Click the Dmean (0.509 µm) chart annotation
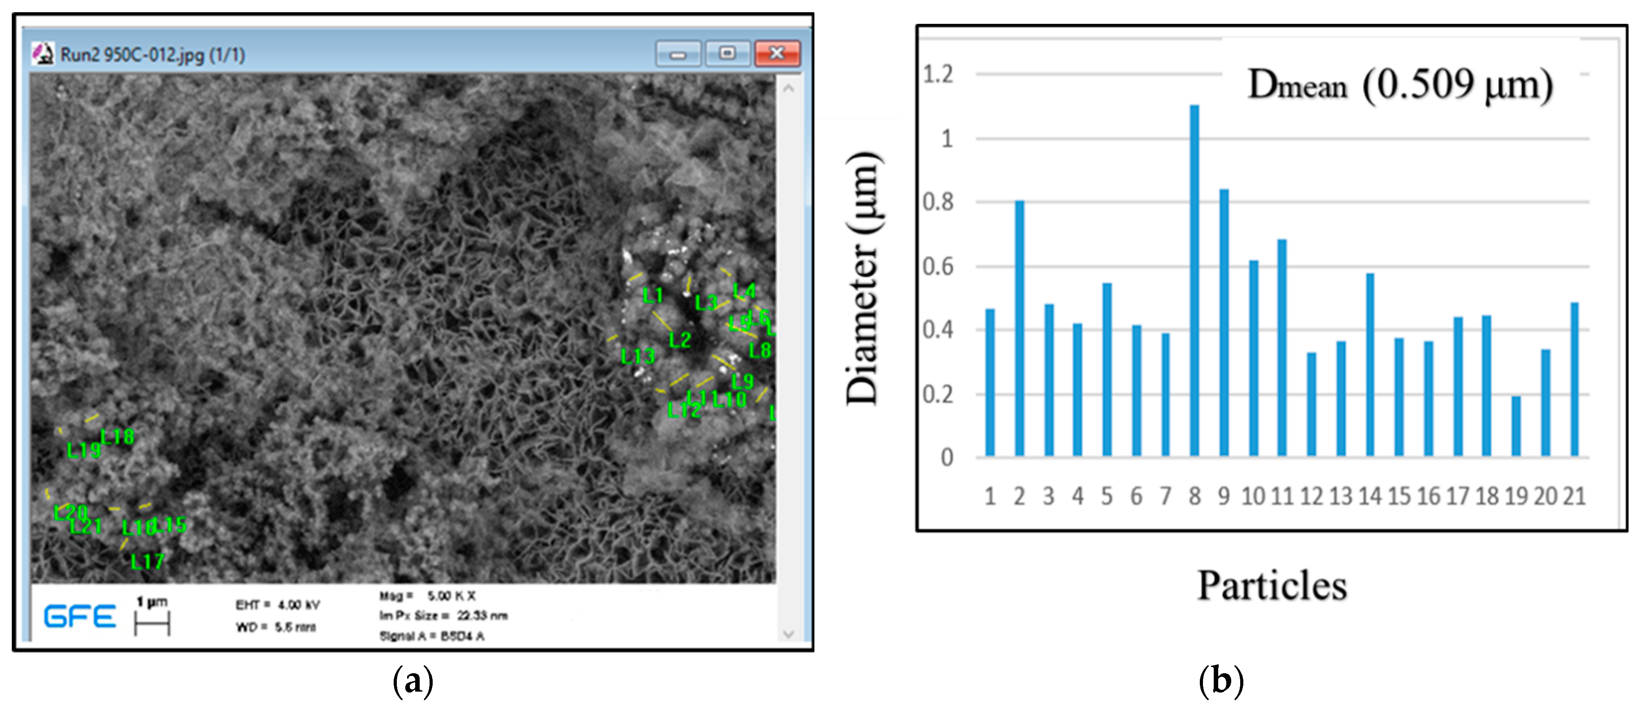Screen dimensions: 1637x710 point(1401,85)
